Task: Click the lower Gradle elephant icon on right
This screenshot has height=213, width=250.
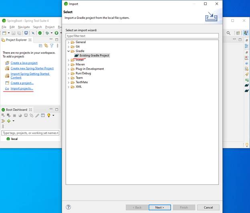Action: coord(247,91)
